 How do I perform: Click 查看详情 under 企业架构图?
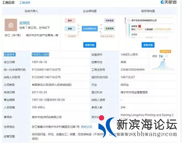[90, 45]
